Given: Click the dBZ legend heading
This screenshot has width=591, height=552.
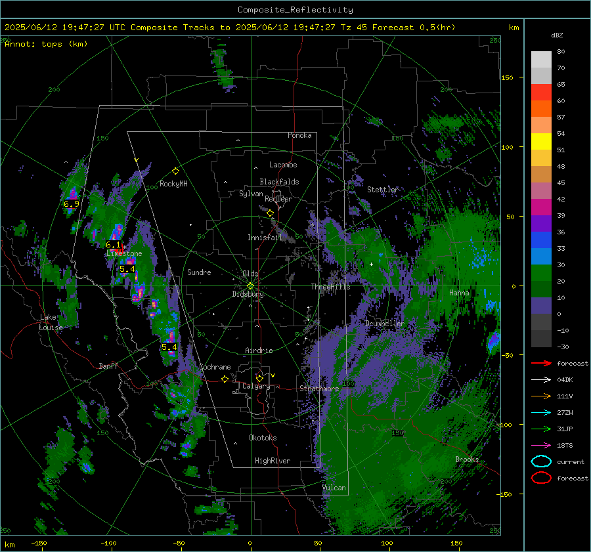Looking at the screenshot, I should click(557, 35).
